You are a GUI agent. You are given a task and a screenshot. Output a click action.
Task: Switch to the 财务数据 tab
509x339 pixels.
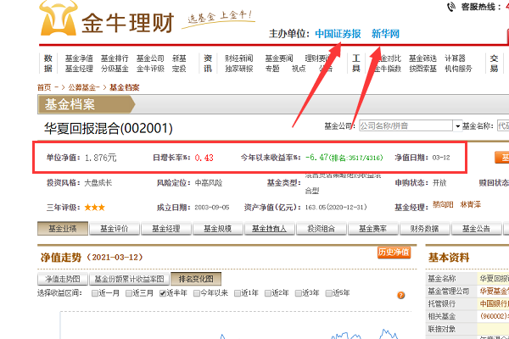(425, 229)
